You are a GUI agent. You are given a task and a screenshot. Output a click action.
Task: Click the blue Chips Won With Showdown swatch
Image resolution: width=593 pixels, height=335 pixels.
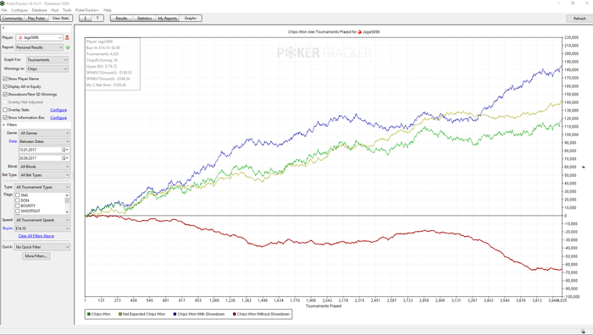(175, 314)
